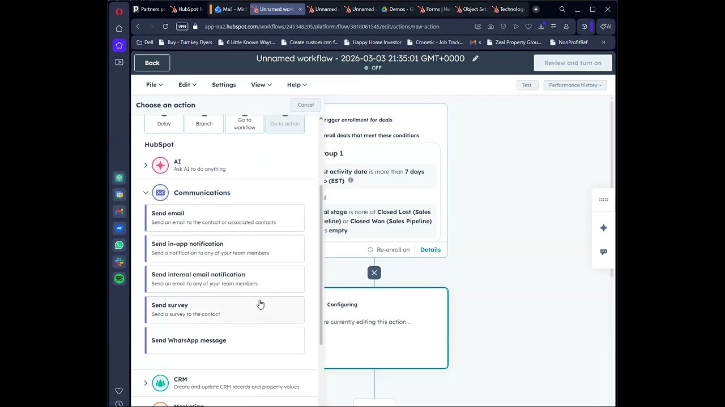Open Google Calendar sidebar icon
Image resolution: width=725 pixels, height=407 pixels.
[x=119, y=194]
